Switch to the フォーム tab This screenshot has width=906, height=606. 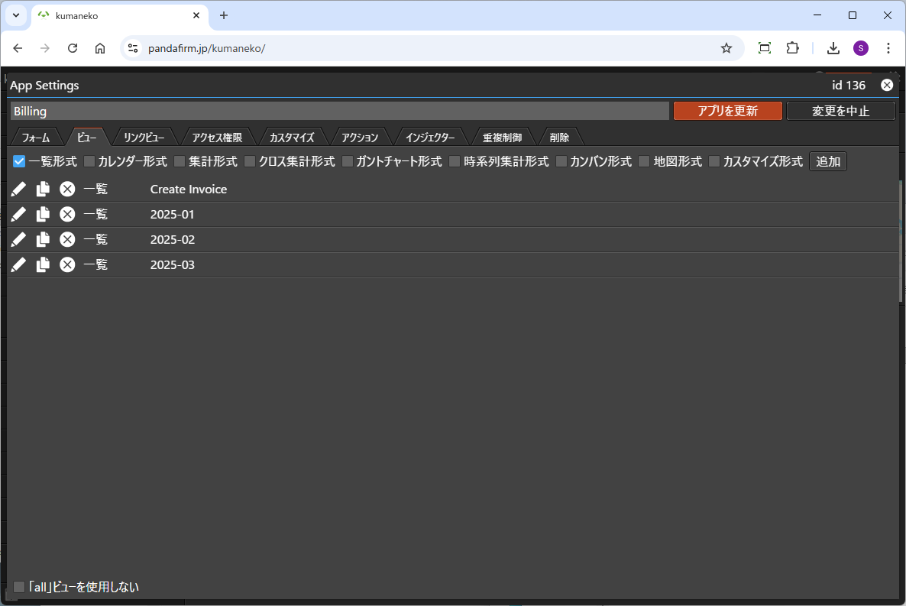point(36,138)
